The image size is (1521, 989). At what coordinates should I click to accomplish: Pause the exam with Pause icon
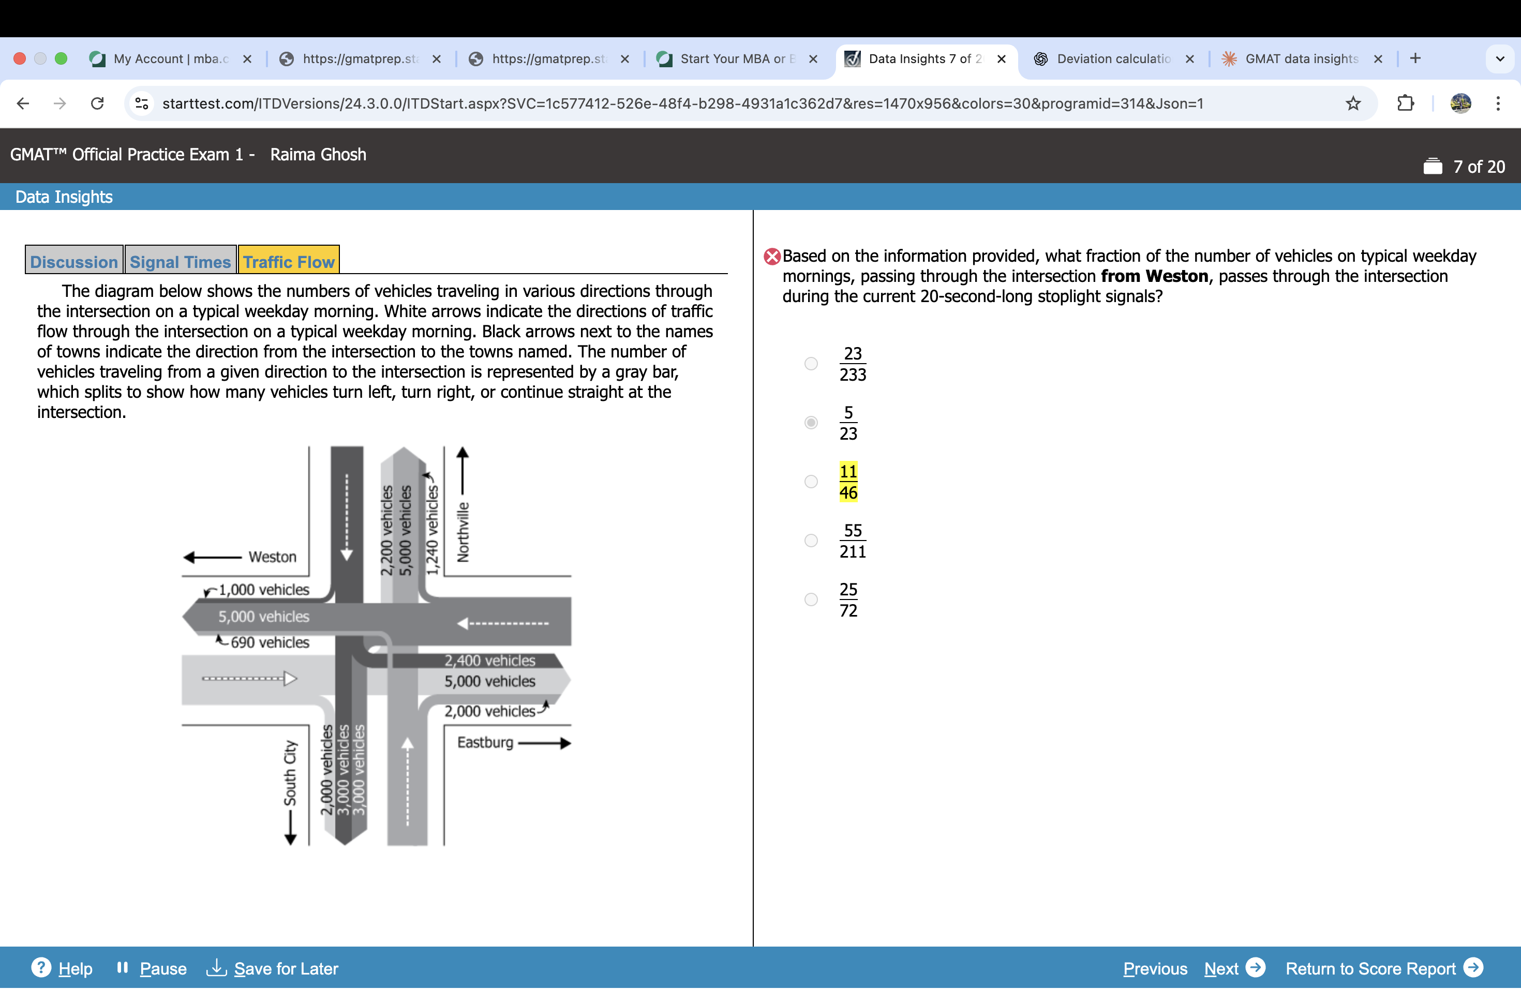coord(123,968)
